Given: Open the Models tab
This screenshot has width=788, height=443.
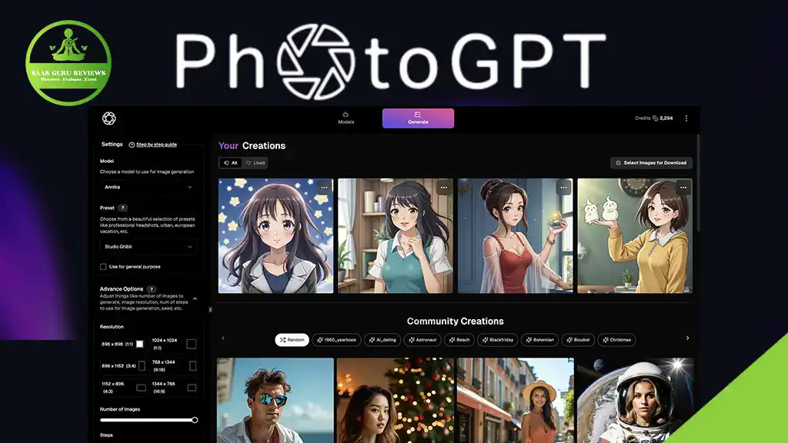Looking at the screenshot, I should pos(346,118).
